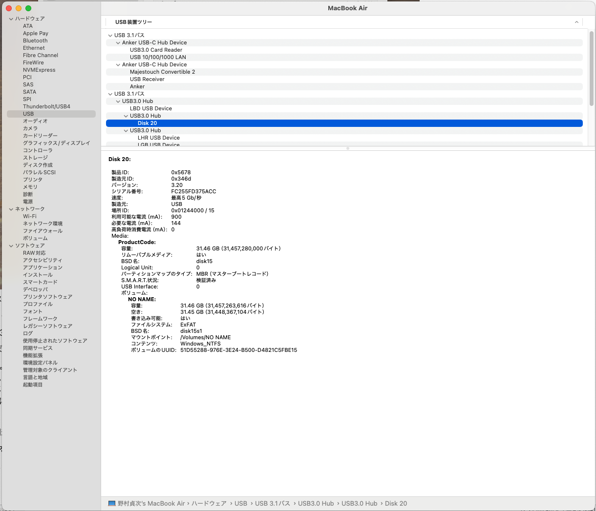Select ストレージ in the hardware list
This screenshot has height=511, width=596.
click(35, 158)
